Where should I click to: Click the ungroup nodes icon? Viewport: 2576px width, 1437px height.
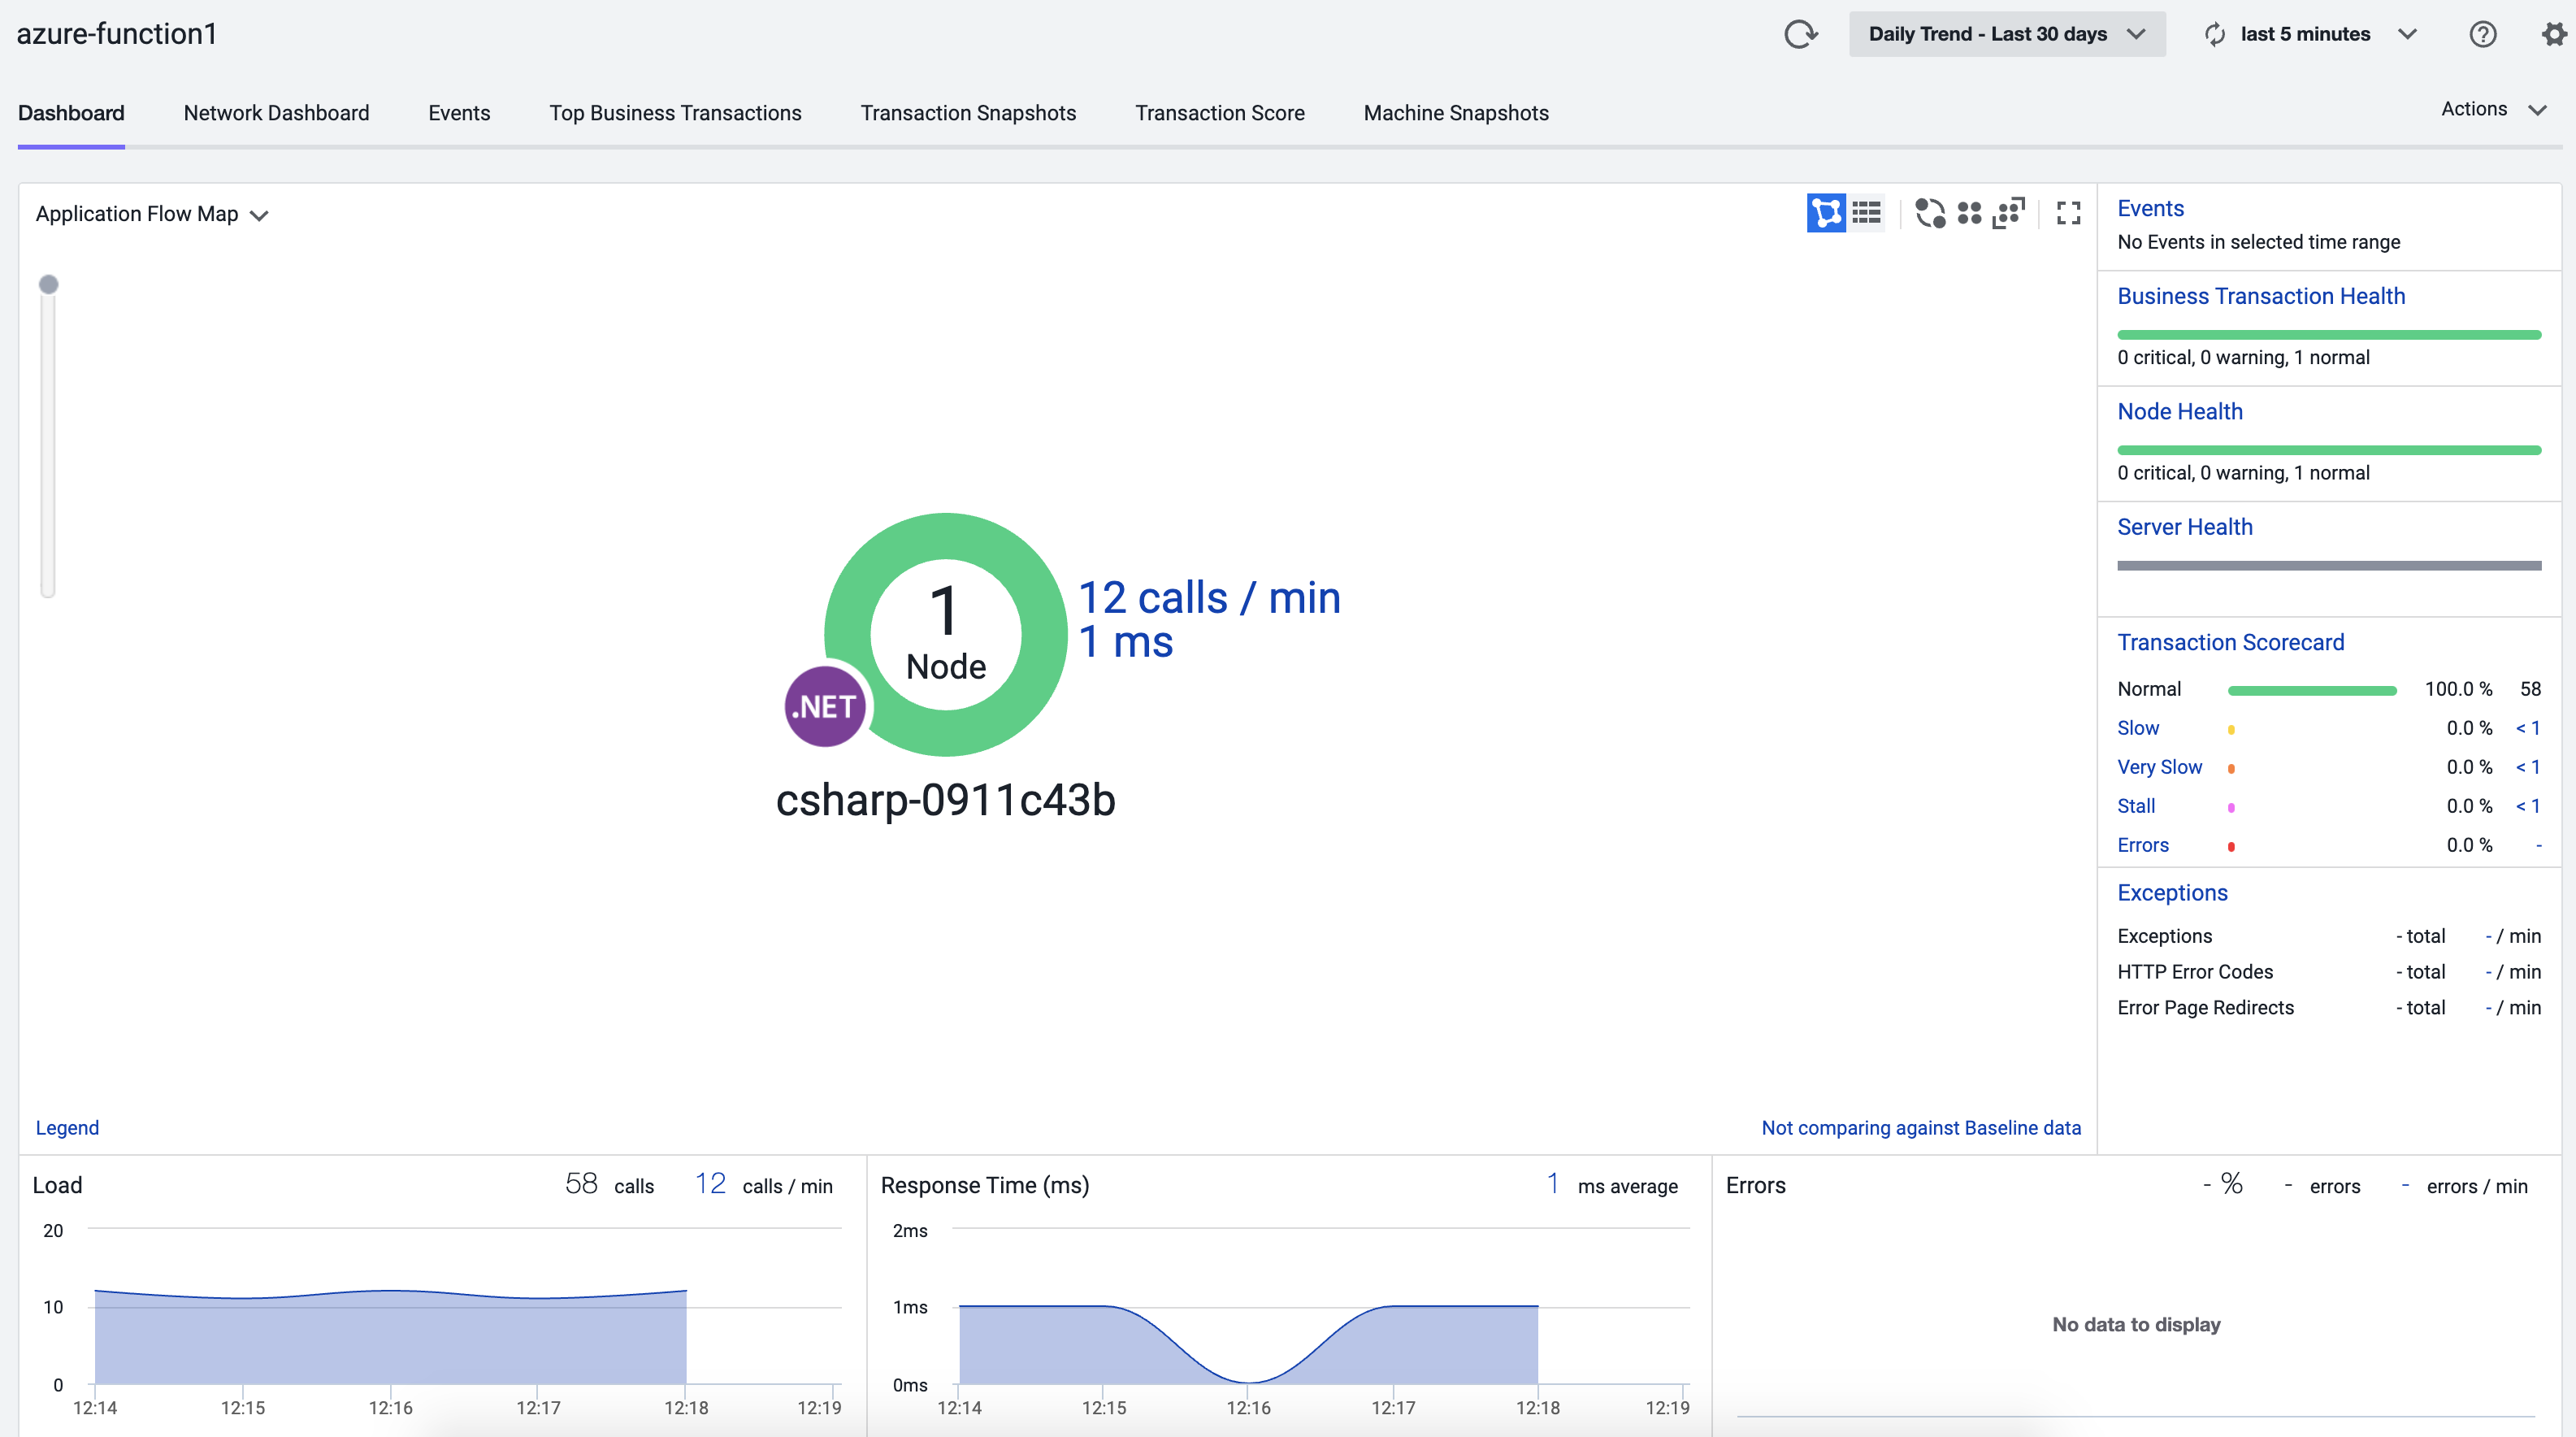2010,212
